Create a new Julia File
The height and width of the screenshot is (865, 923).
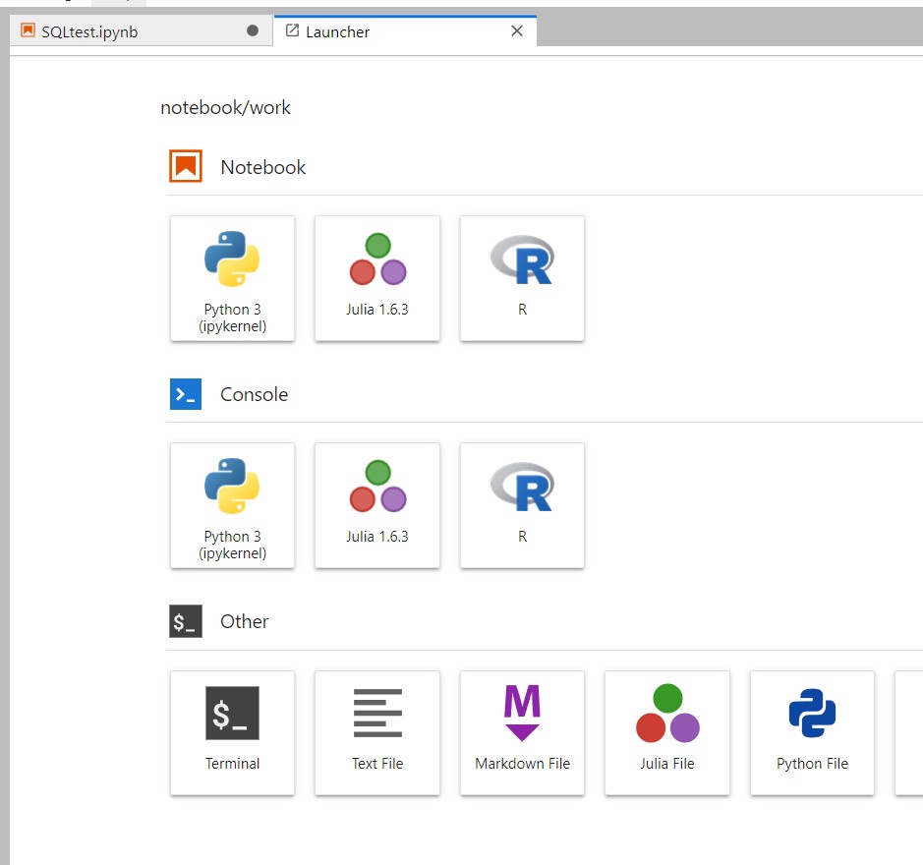point(667,732)
